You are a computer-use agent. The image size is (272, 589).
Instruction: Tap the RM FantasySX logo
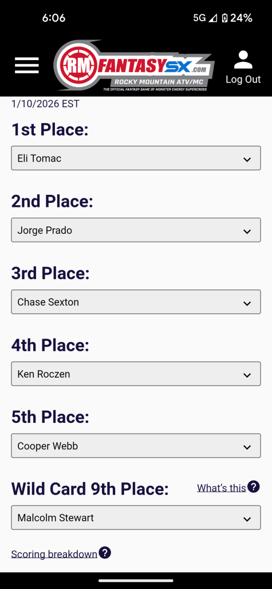134,65
